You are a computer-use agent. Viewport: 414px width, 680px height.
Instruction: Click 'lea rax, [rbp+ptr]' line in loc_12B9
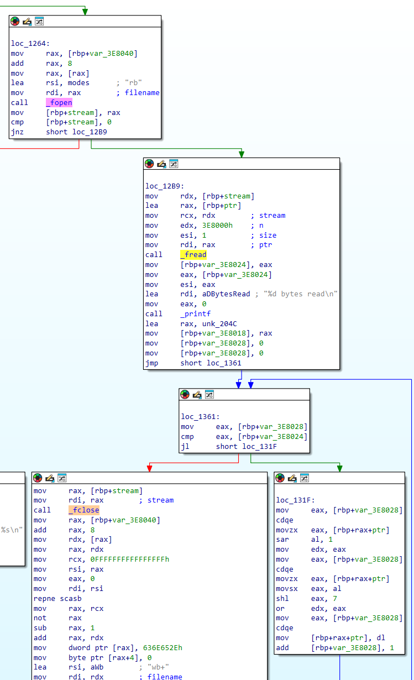coord(193,206)
